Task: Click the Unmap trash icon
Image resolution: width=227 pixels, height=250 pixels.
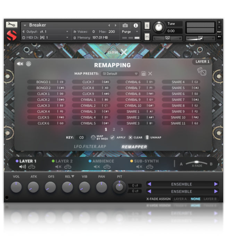Action: 147,137
